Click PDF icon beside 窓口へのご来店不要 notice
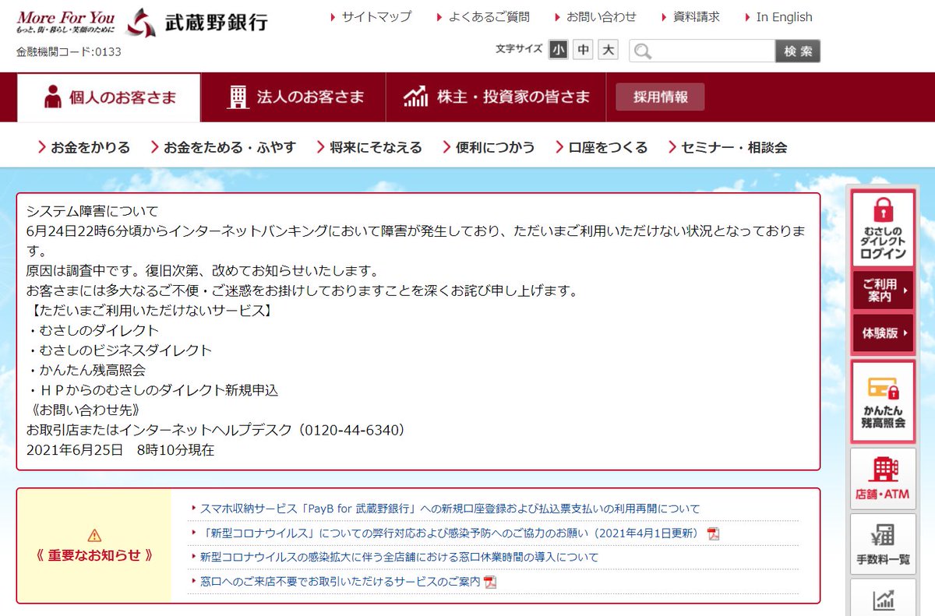This screenshot has width=935, height=616. coord(490,582)
